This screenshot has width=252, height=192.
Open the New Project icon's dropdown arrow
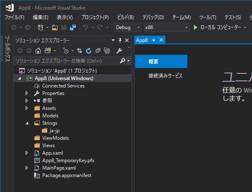pyautogui.click(x=48, y=27)
